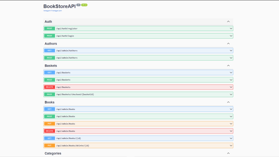Click the DELETE badge for /api/admin/Books
279x157 pixels.
49,131
